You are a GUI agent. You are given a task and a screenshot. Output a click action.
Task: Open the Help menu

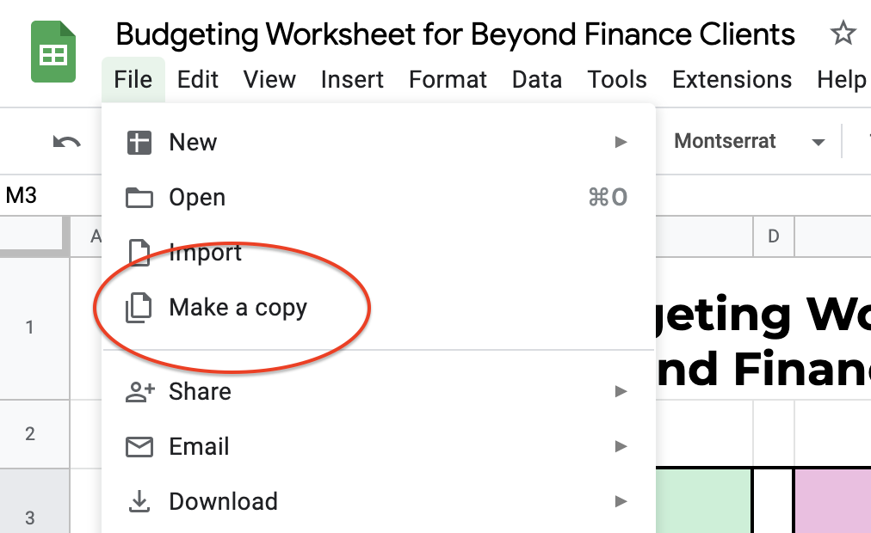(841, 80)
